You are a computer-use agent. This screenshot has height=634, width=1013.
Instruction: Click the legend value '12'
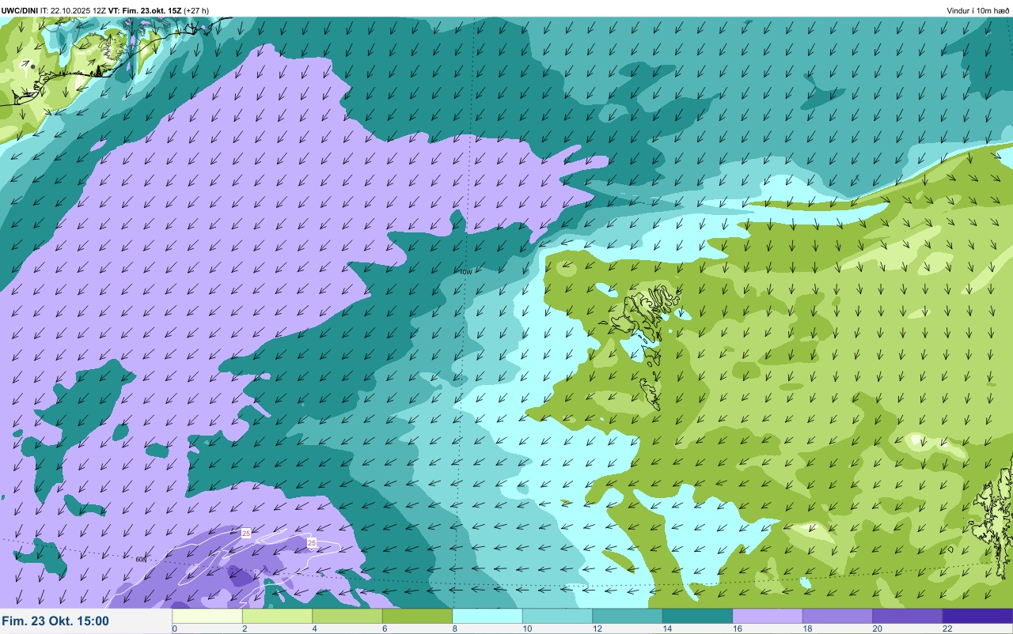(598, 628)
